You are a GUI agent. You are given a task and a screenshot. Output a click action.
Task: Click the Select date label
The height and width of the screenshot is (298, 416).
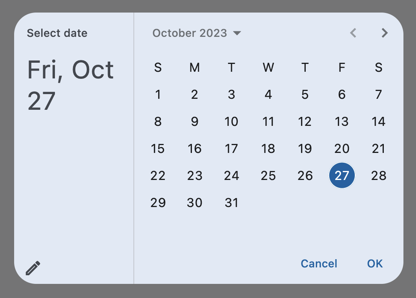[57, 33]
